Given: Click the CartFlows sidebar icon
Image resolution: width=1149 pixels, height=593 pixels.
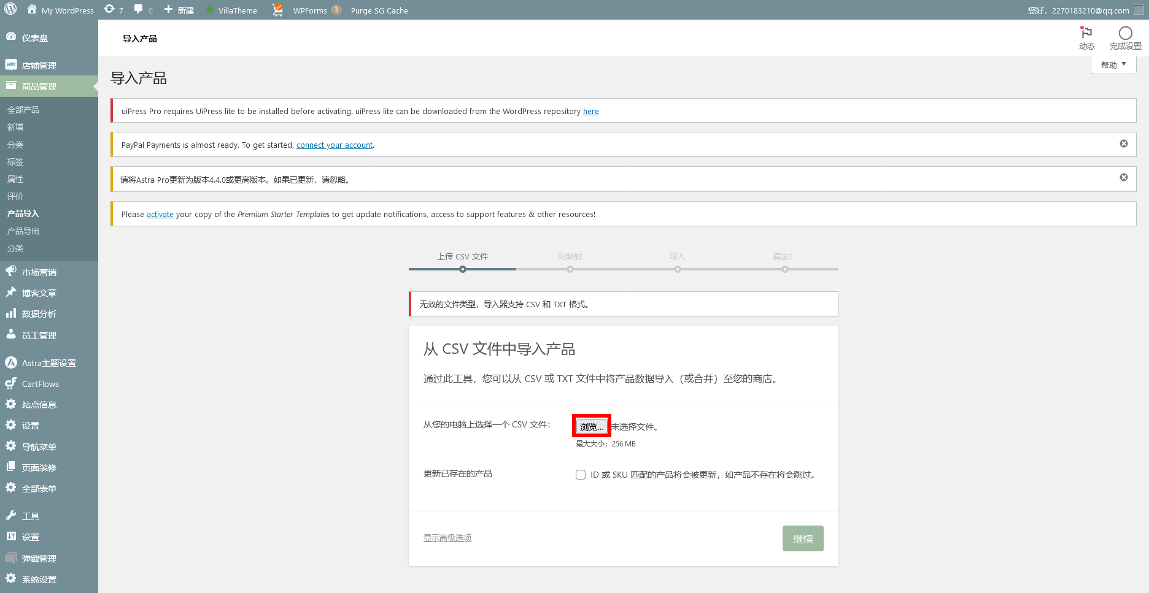Looking at the screenshot, I should tap(11, 383).
